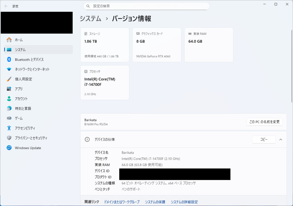This screenshot has width=293, height=206.
Task: Click the コピー button for device specs
Action: tap(264, 139)
